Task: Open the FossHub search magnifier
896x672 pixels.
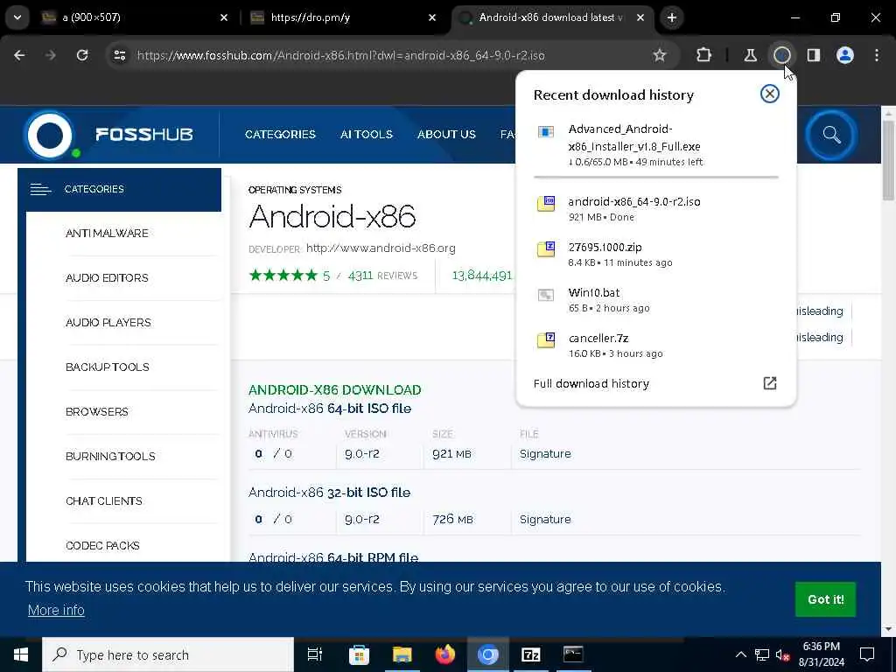Action: pos(831,136)
